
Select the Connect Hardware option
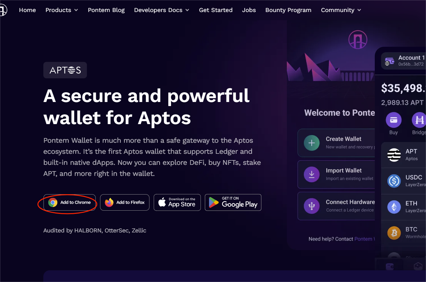coord(336,206)
